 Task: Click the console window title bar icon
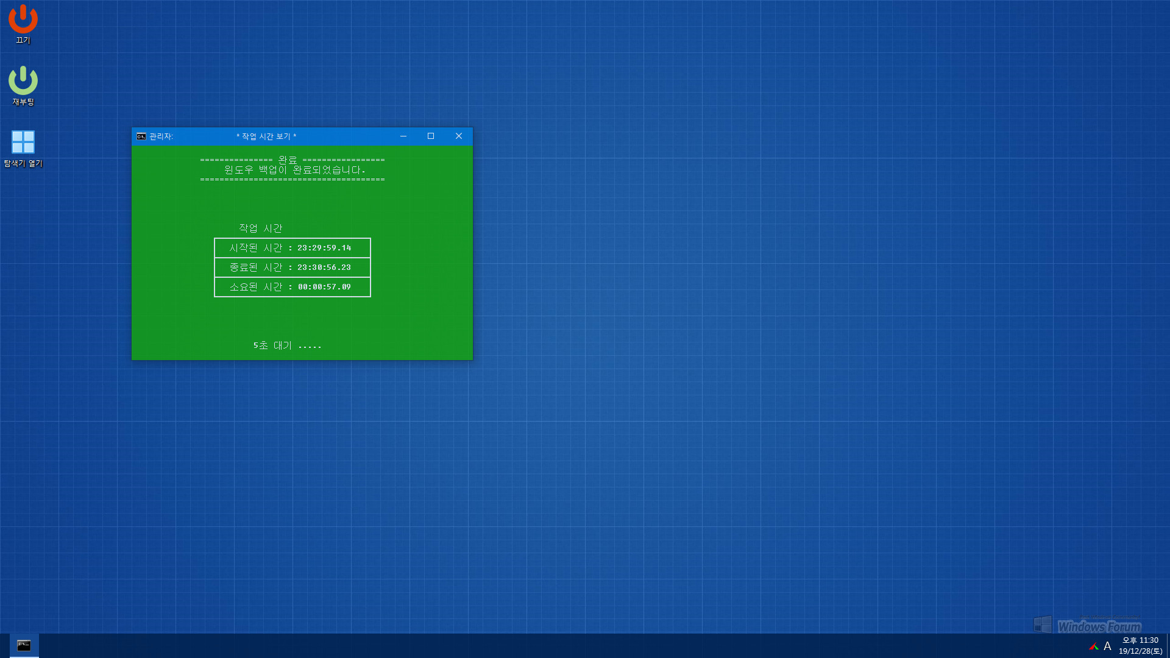[x=141, y=136]
